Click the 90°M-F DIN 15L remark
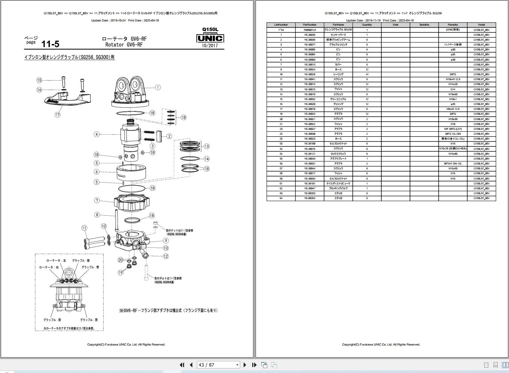 [453, 163]
